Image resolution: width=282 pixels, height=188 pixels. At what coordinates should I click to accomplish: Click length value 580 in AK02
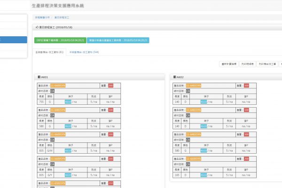click(177, 151)
